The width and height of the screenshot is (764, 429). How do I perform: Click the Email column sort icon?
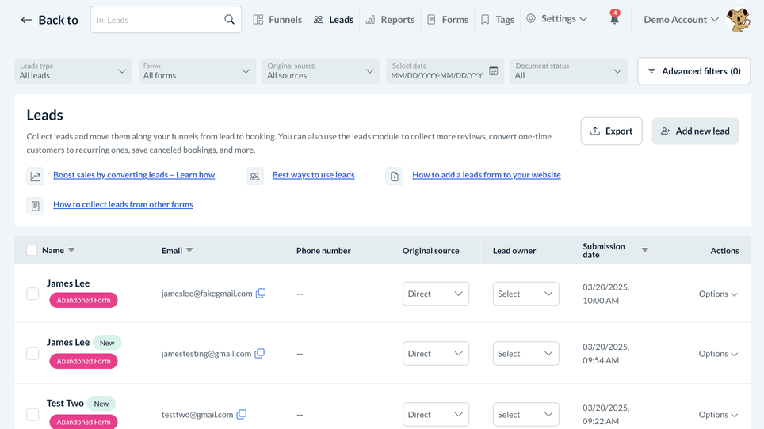[189, 250]
